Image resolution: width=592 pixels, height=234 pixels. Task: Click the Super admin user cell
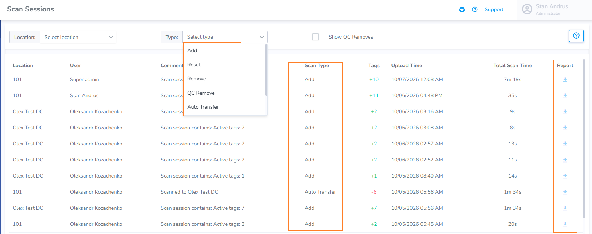(85, 79)
